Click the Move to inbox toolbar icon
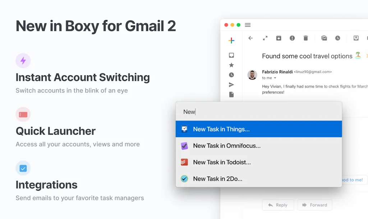The height and width of the screenshot is (219, 368). pos(356,38)
